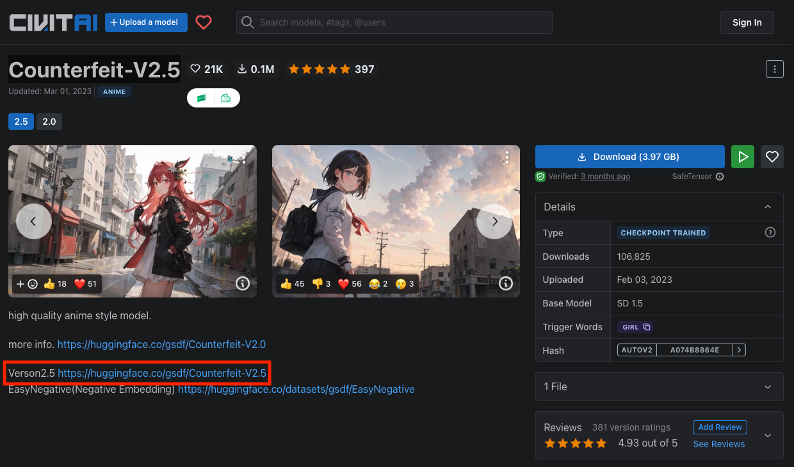Click the heart button right of the play button
The height and width of the screenshot is (467, 794).
[x=772, y=157]
